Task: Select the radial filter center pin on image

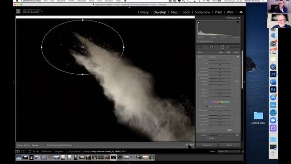Action: [x=82, y=47]
